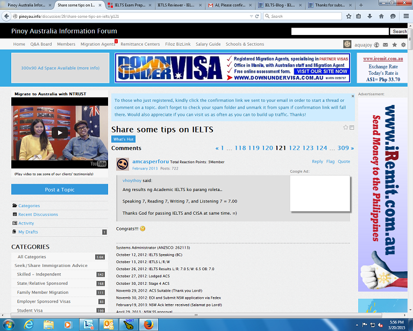Reload page with the refresh icon
The image size is (413, 331).
click(x=258, y=16)
